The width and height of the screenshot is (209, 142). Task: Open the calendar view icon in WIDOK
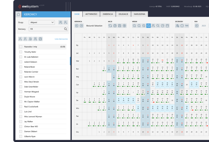(167, 26)
